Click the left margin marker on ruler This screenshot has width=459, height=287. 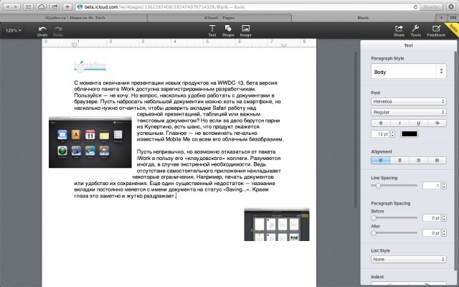click(75, 44)
